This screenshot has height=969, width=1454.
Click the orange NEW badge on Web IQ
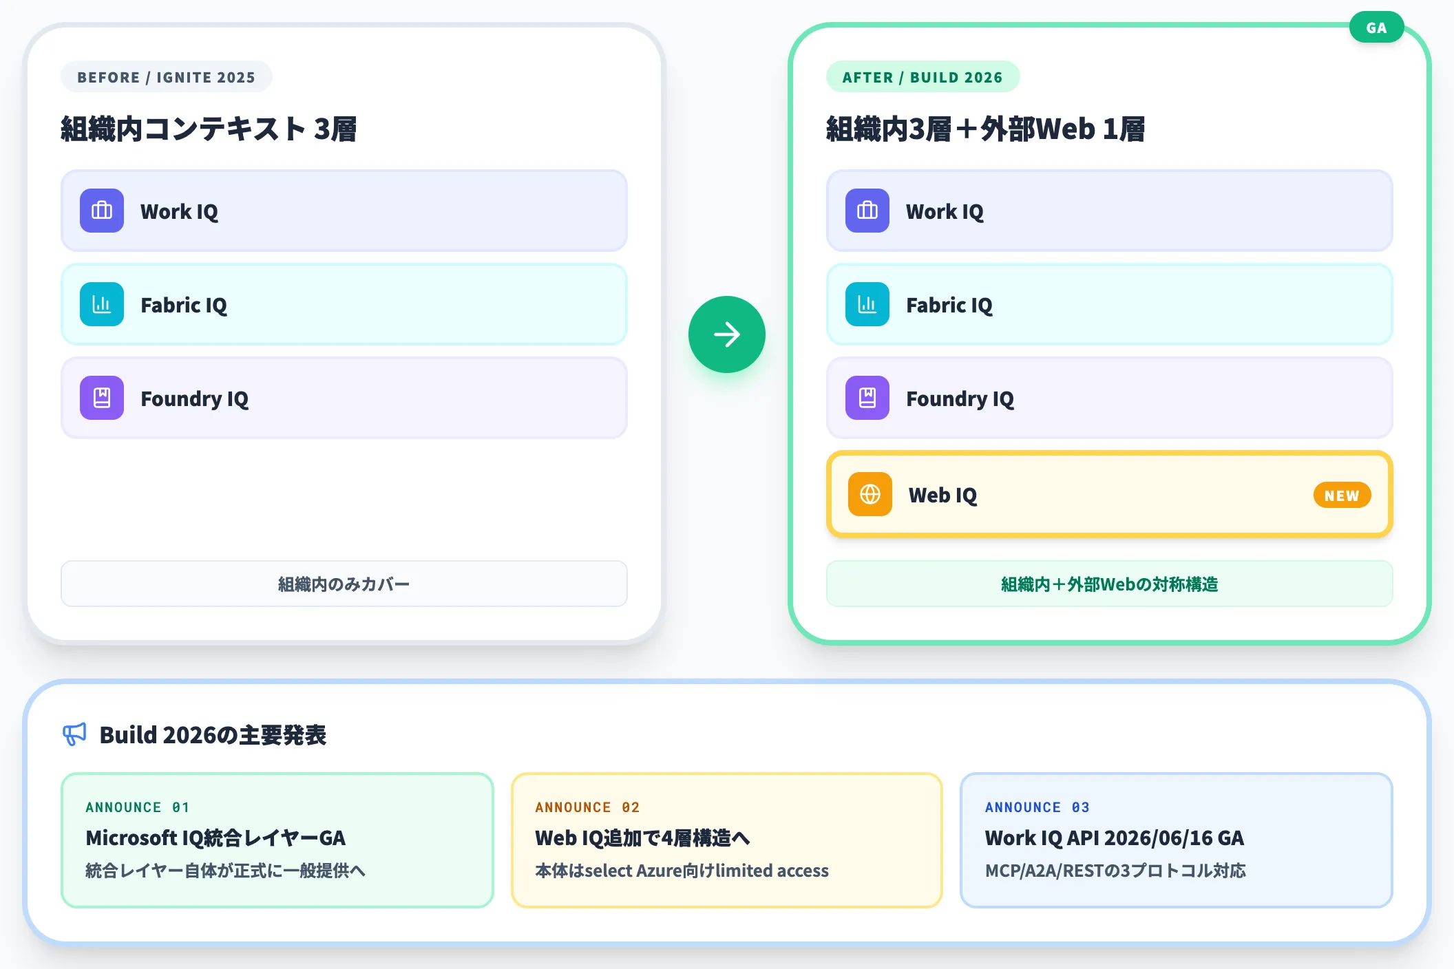tap(1342, 496)
